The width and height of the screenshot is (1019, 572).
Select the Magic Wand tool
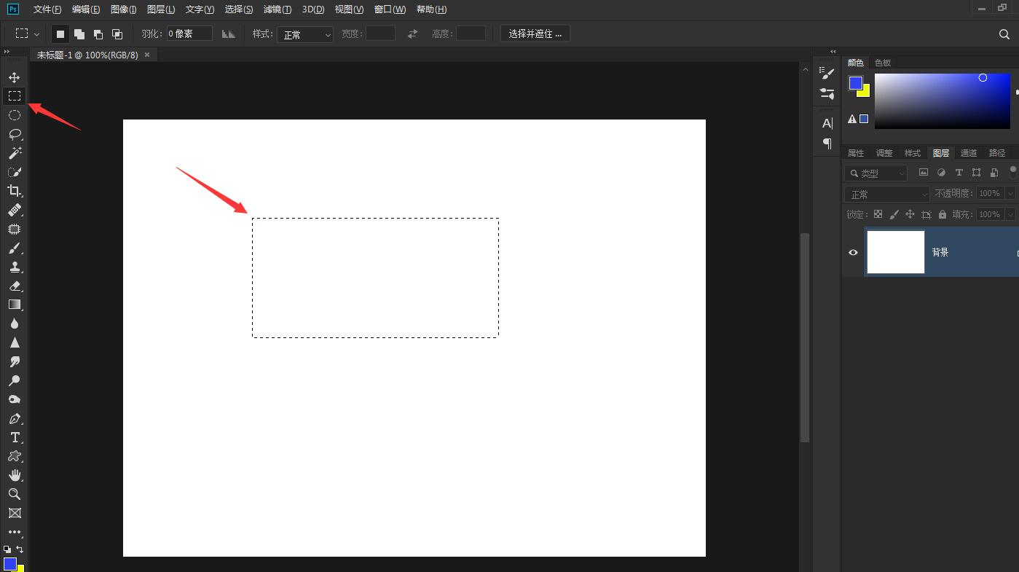pos(15,153)
